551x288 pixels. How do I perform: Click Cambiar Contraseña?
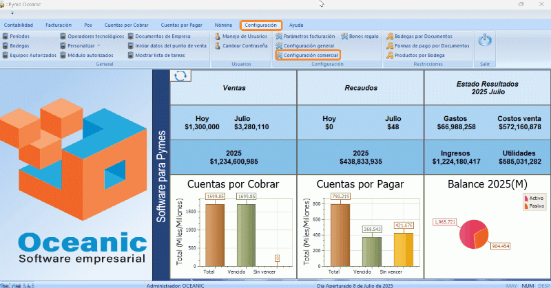(x=242, y=45)
